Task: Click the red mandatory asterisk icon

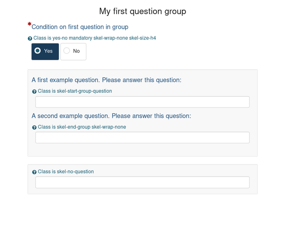Action: pos(29,24)
